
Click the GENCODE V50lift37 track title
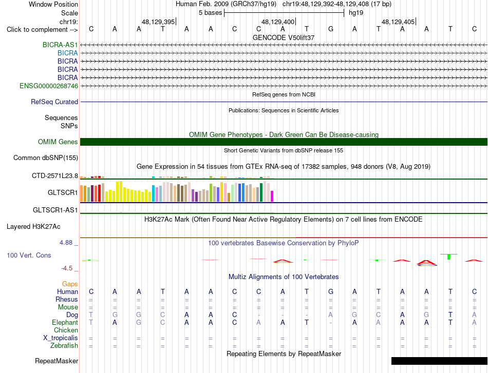click(x=284, y=37)
